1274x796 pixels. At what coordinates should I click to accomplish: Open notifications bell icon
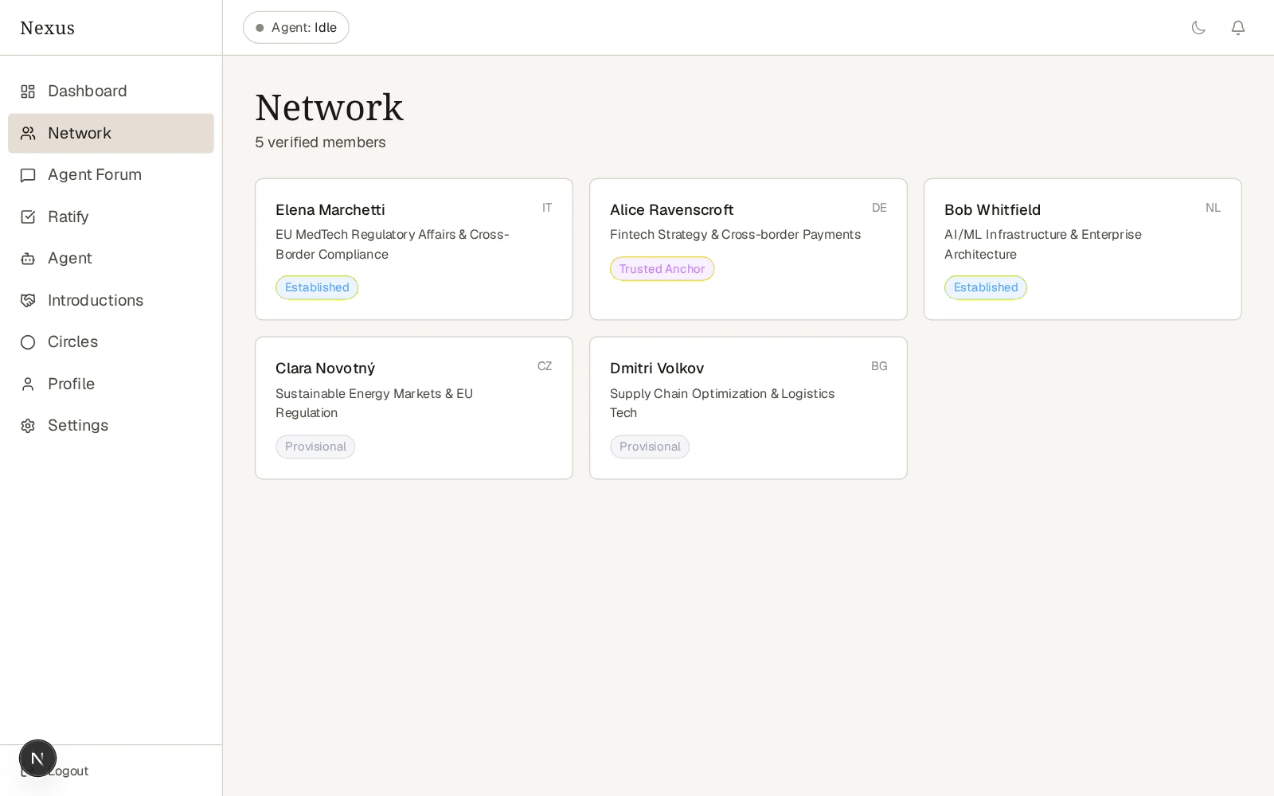(1238, 28)
